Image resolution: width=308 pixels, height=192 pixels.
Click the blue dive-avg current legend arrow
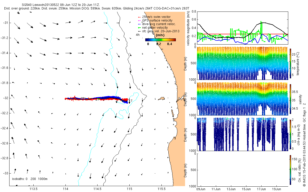coord(139,24)
